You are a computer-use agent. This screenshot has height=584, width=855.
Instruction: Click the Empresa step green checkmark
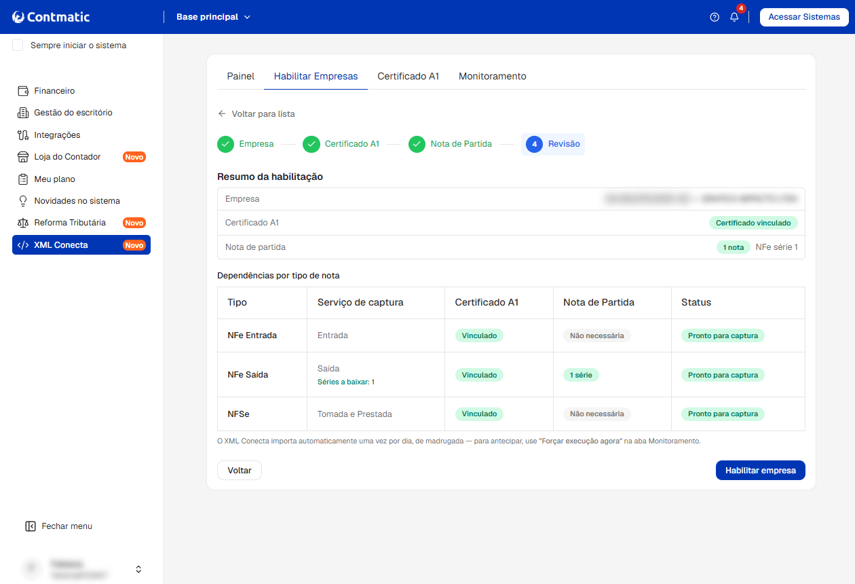coord(226,144)
